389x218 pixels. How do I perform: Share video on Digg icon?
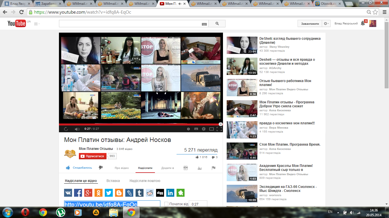point(160,193)
